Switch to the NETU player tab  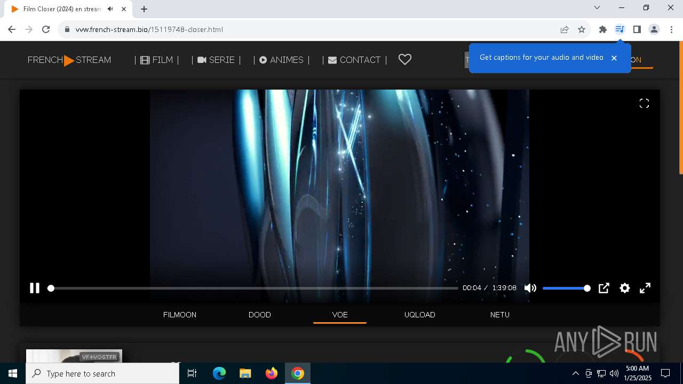point(500,315)
